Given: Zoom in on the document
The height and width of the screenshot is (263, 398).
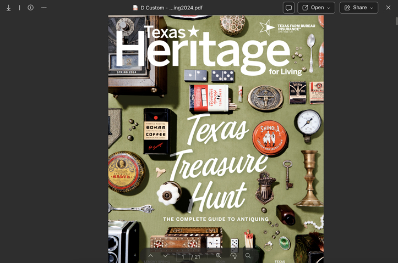Looking at the screenshot, I should click(219, 256).
